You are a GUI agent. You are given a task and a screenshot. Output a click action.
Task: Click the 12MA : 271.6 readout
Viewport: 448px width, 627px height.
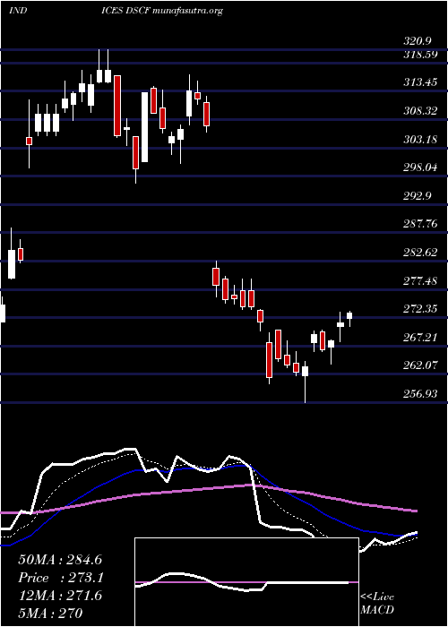60,596
